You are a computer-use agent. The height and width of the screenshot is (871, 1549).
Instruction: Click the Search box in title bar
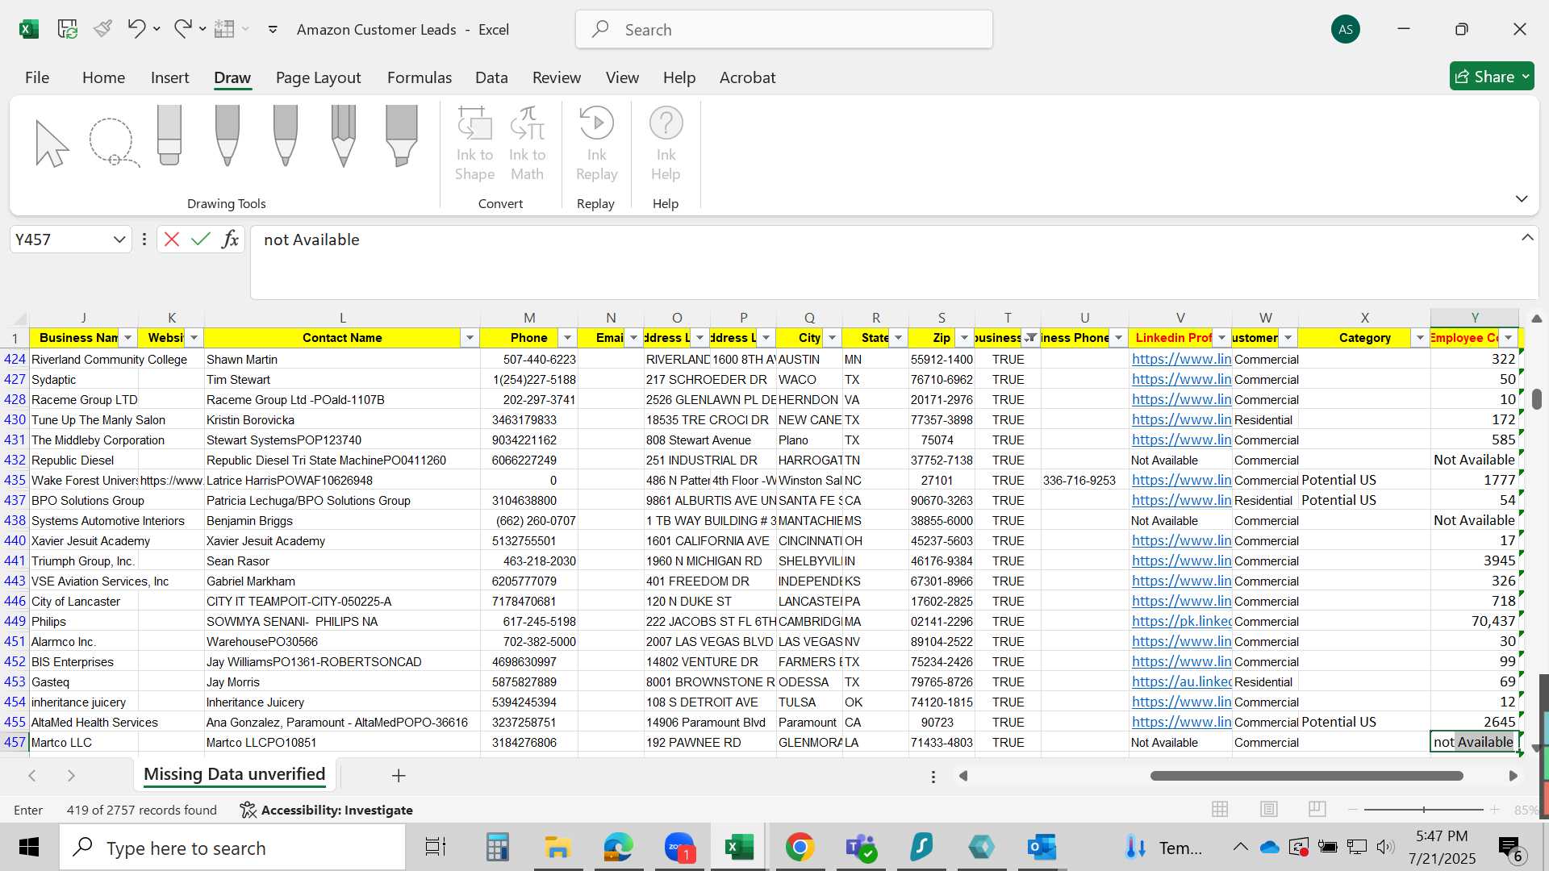(x=784, y=30)
